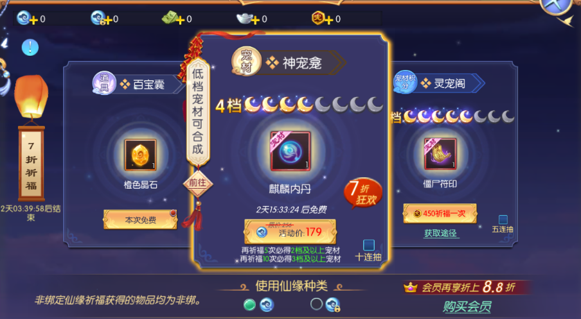581x319 pixels.
Task: Open the 获取途径 link
Action: [x=440, y=233]
